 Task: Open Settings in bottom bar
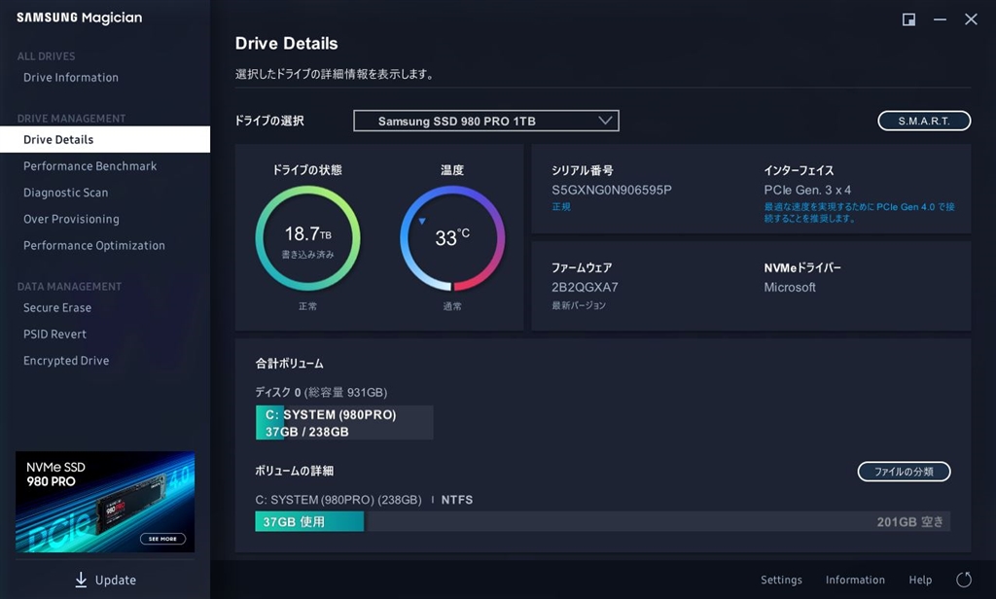tap(781, 580)
